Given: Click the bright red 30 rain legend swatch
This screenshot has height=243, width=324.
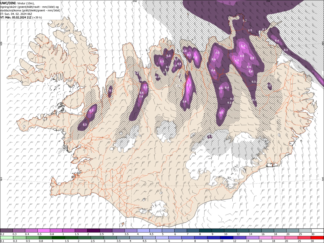Looking at the screenshot, I should (x=317, y=238).
